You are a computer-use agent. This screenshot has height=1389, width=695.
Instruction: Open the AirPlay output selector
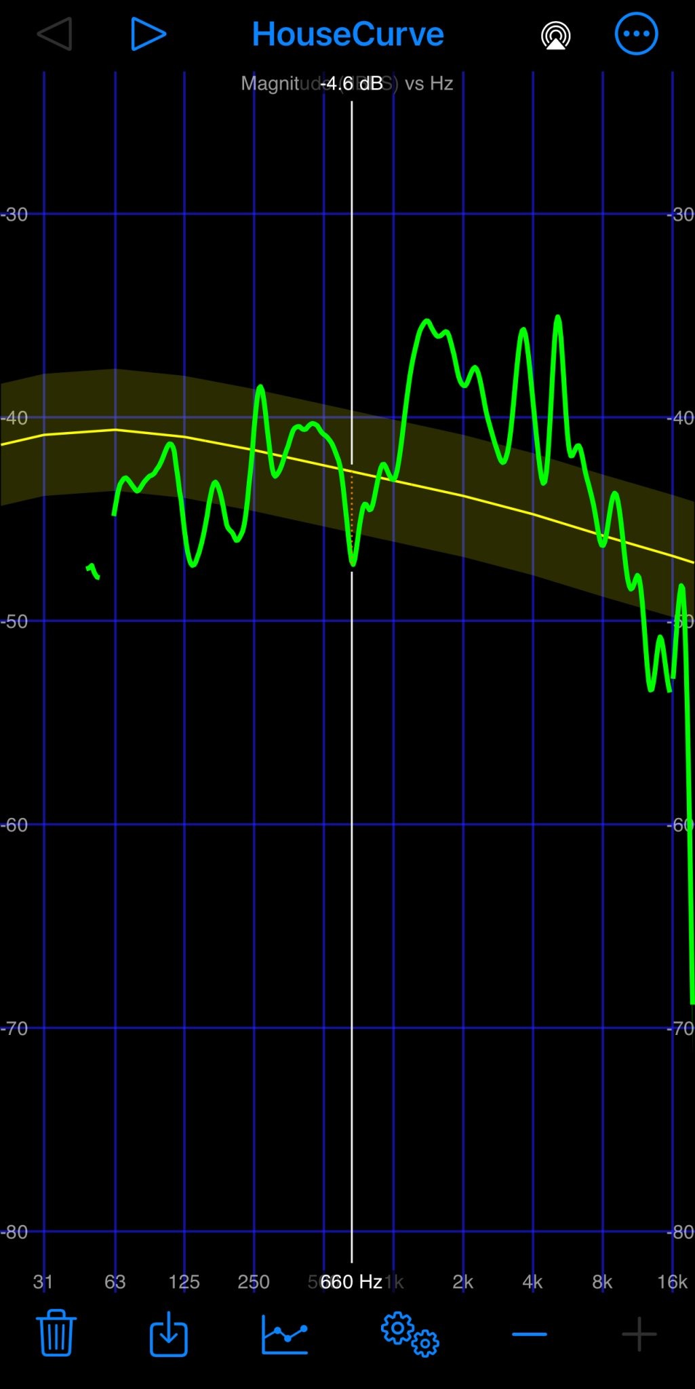[x=555, y=35]
